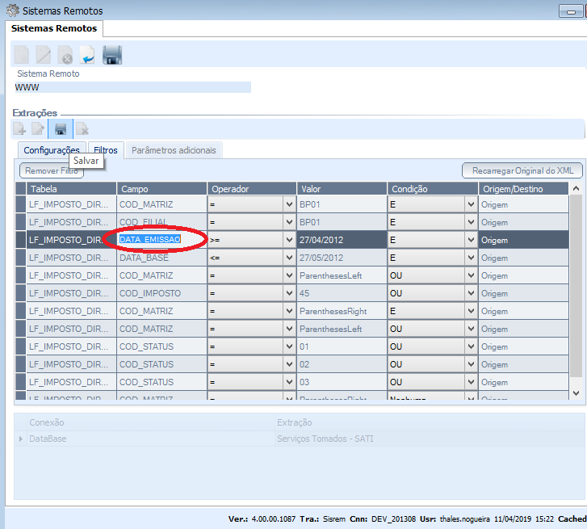Viewport: 587px width, 529px height.
Task: Click the Sistema Remoto field containing WWW
Action: pos(132,87)
